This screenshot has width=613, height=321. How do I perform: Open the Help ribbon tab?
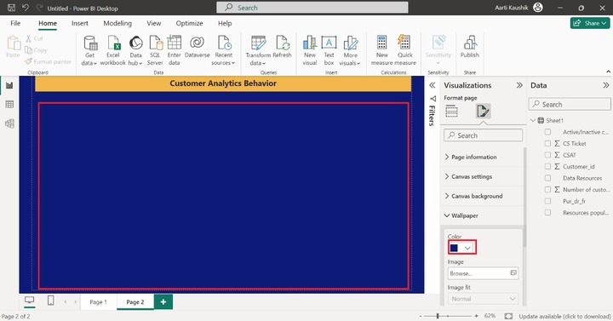point(225,24)
